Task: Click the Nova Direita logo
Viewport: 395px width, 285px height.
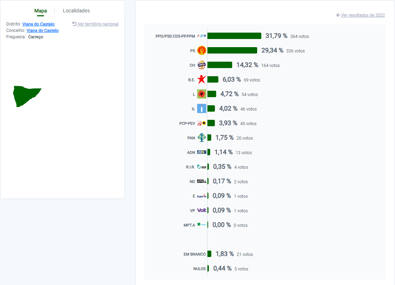Action: tap(201, 181)
